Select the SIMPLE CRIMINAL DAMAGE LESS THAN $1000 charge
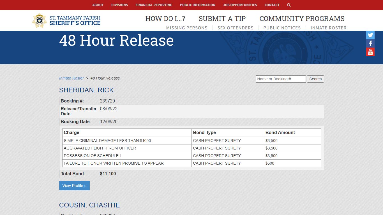Image resolution: width=383 pixels, height=215 pixels. click(x=107, y=141)
